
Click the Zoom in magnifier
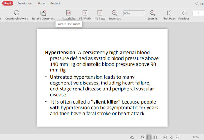pyautogui.click(x=152, y=13)
